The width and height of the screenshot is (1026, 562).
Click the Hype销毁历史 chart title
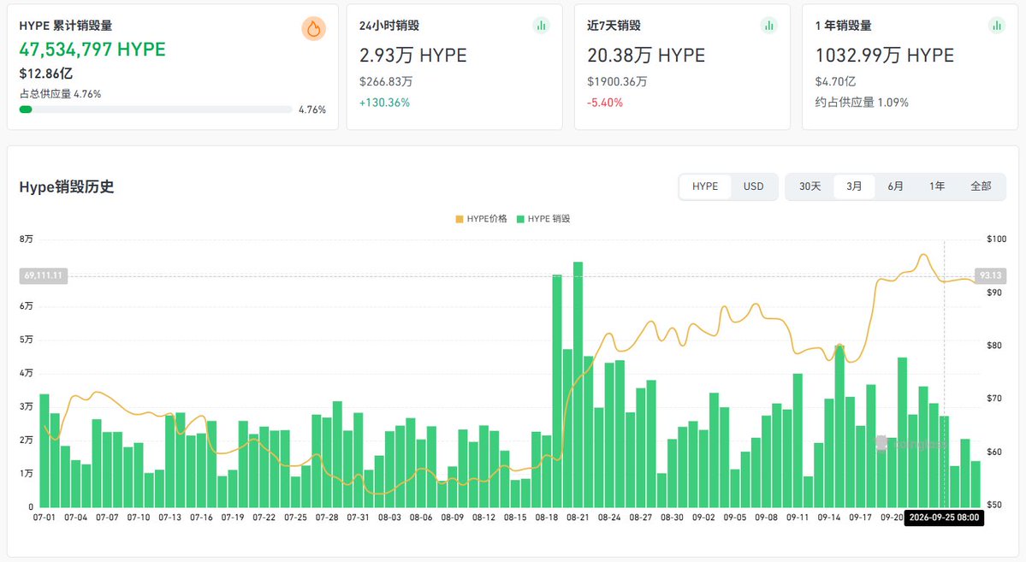[x=66, y=186]
